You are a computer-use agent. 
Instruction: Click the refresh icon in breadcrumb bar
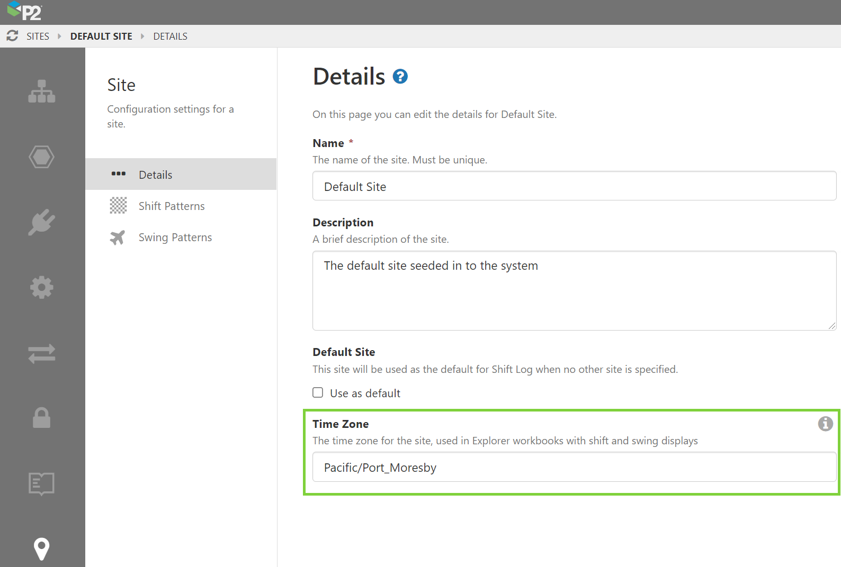[x=12, y=36]
